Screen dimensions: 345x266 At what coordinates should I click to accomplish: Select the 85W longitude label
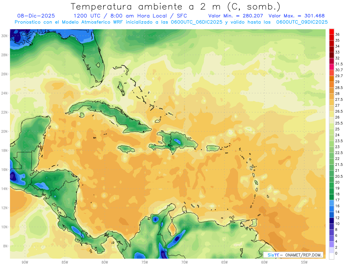(x=65, y=262)
